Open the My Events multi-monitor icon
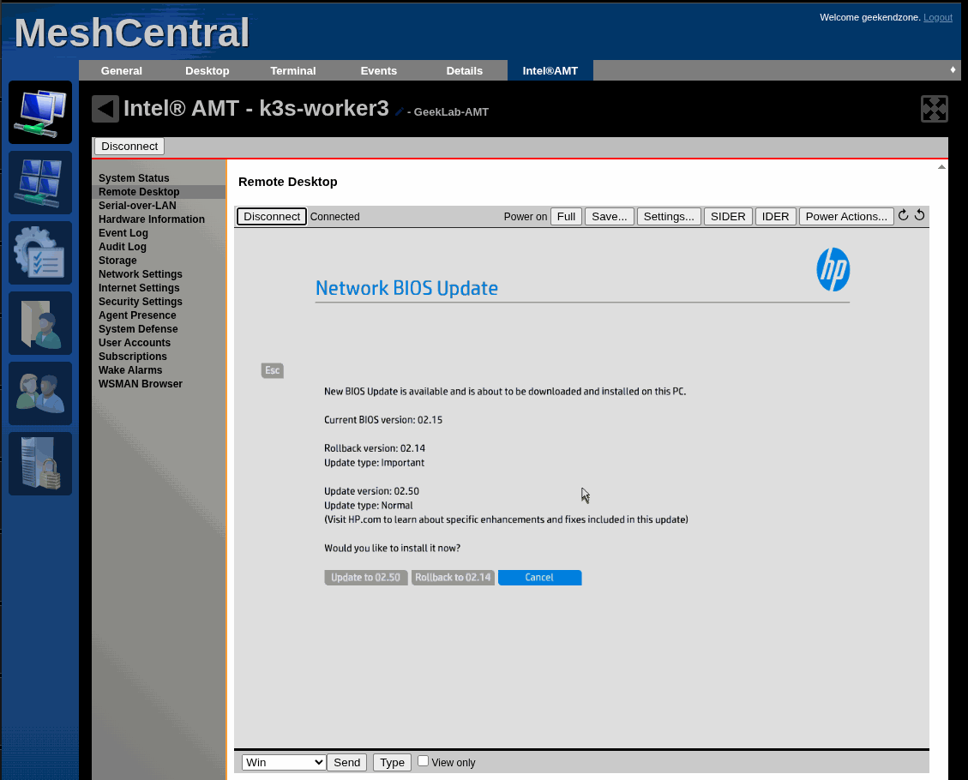 40,183
